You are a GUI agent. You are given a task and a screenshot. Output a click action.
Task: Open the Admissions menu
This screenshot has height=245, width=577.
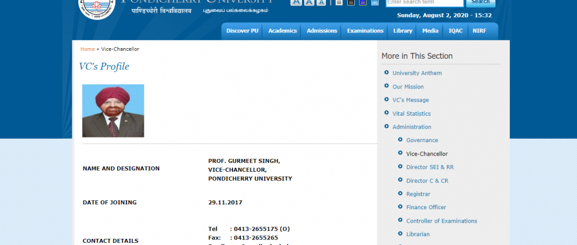pos(322,31)
